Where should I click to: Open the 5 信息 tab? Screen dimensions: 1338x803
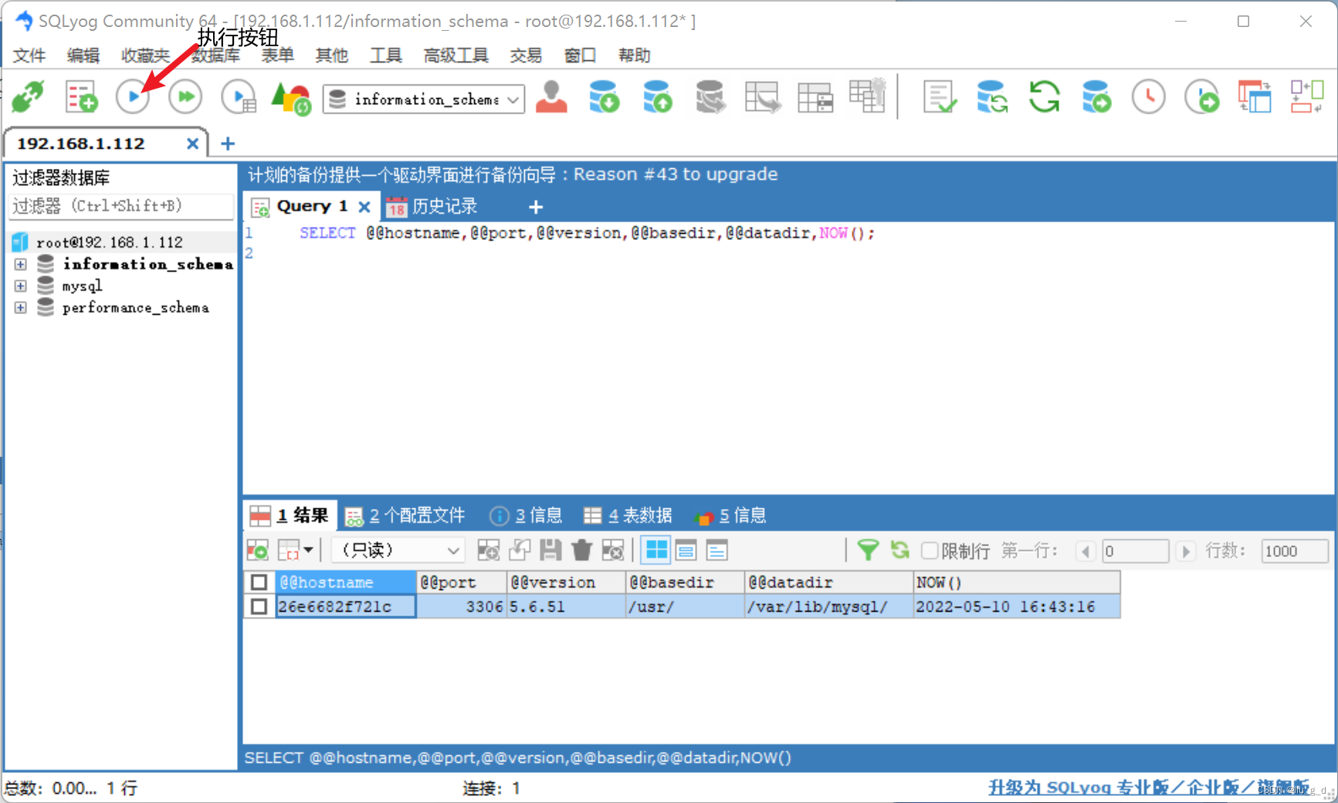tap(730, 515)
